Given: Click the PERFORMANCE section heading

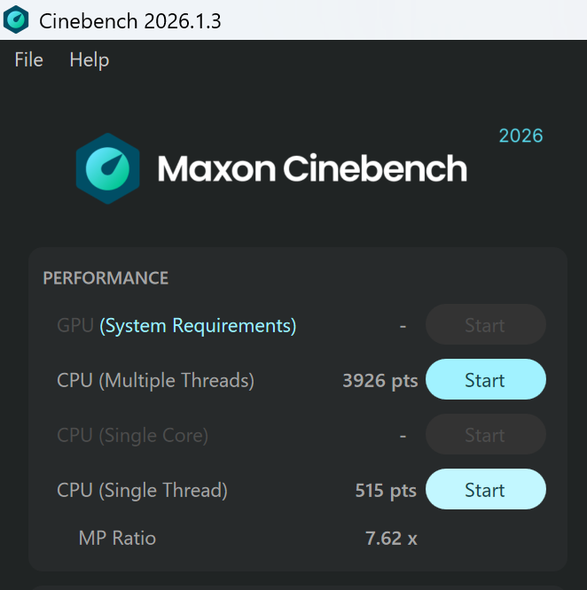Looking at the screenshot, I should pos(106,278).
